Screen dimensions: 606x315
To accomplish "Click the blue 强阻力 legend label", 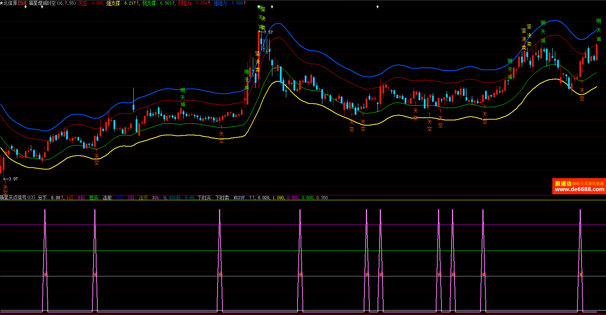I will (x=221, y=3).
